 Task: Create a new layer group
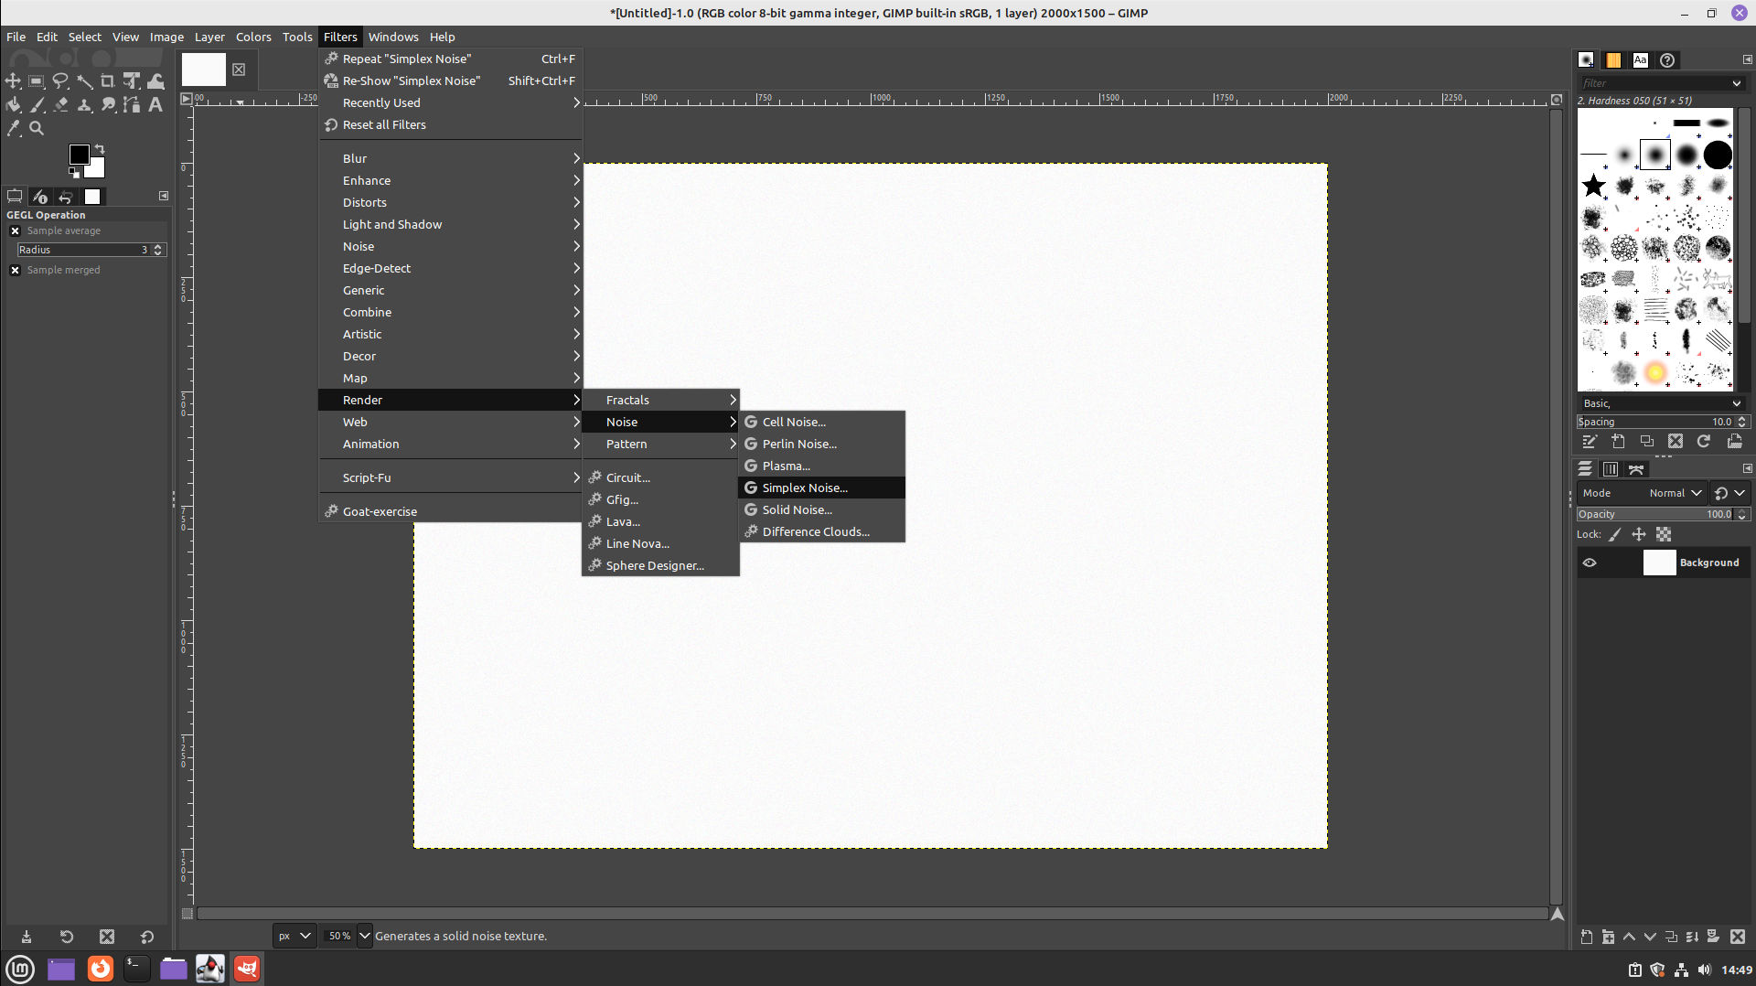tap(1608, 937)
